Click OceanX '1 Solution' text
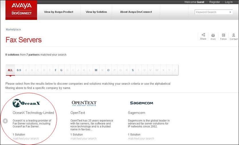The width and height of the screenshot is (239, 145). (19, 134)
